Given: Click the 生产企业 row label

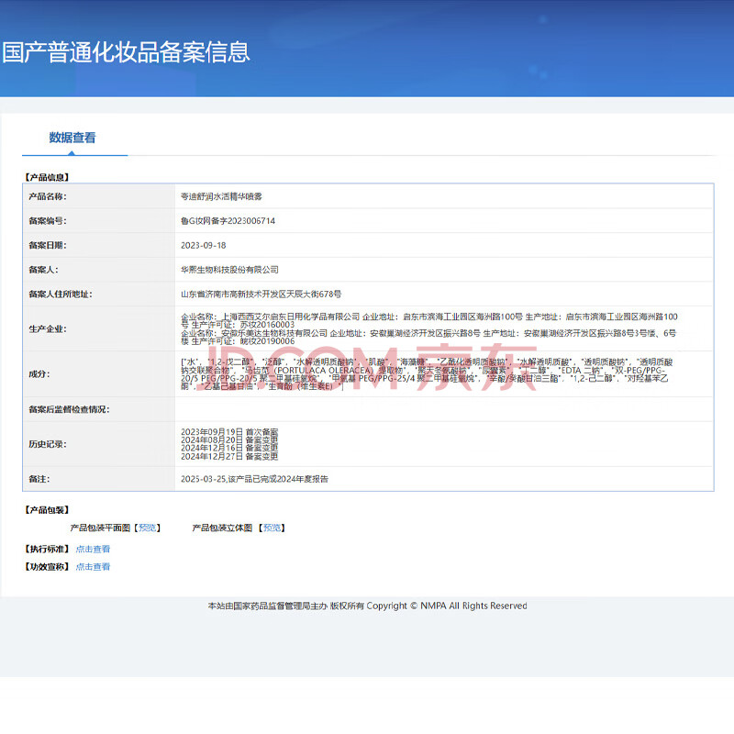Looking at the screenshot, I should (x=48, y=328).
